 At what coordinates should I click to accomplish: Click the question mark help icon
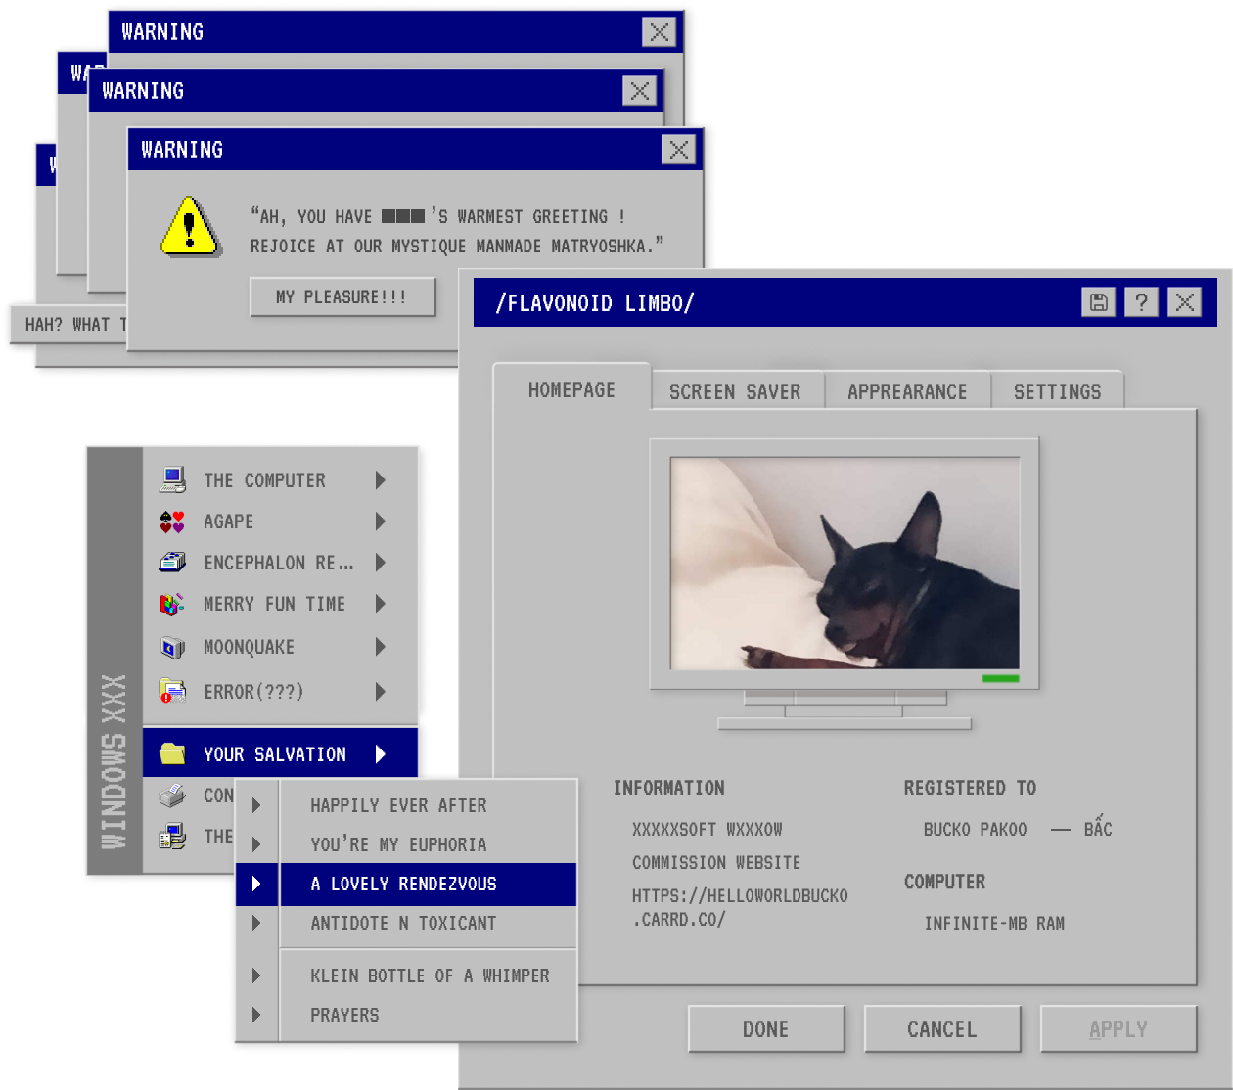(1141, 302)
